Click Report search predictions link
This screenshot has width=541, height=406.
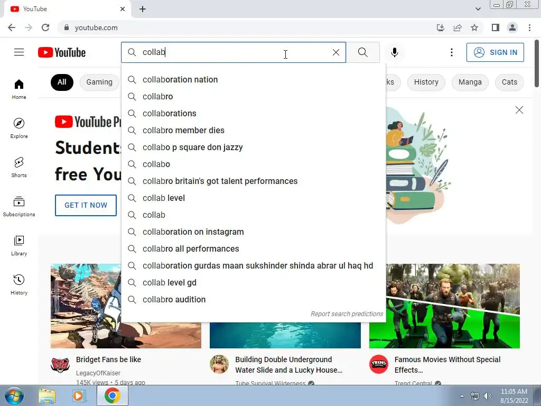point(347,314)
